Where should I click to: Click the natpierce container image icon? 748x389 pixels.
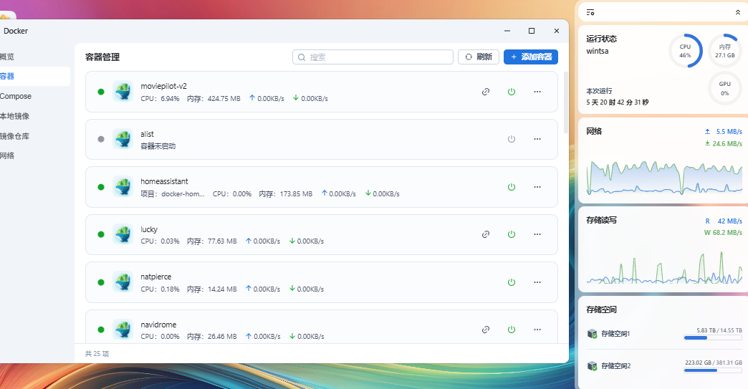tap(123, 282)
